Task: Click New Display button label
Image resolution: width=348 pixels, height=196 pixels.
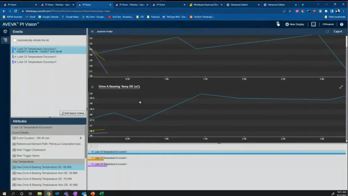Action: pyautogui.click(x=297, y=24)
